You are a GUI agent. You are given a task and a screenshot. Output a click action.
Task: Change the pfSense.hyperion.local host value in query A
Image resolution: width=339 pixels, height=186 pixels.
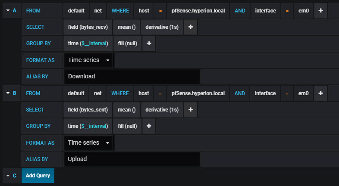(198, 11)
